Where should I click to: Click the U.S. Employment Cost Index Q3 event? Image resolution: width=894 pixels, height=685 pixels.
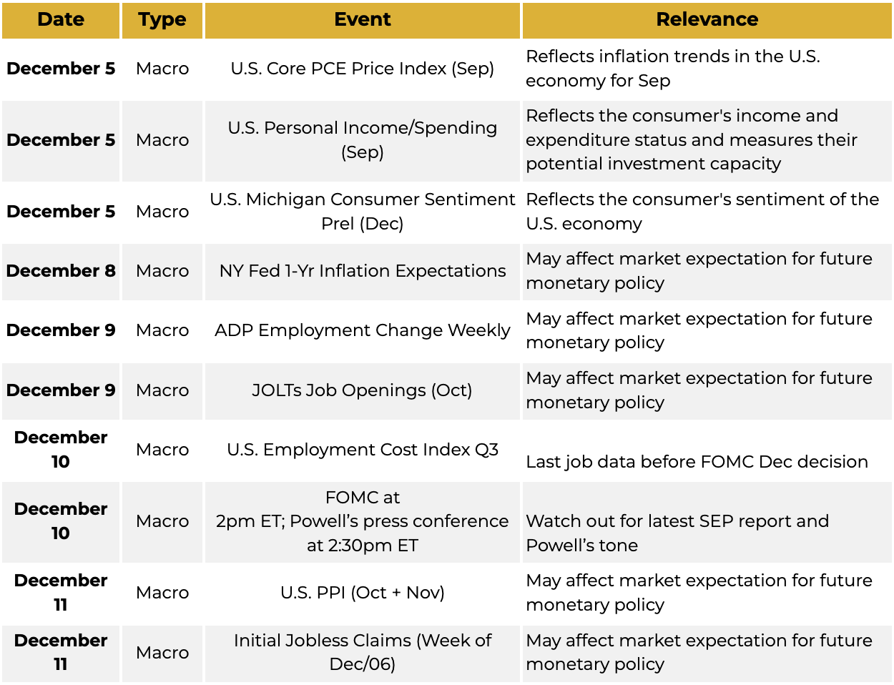click(362, 450)
